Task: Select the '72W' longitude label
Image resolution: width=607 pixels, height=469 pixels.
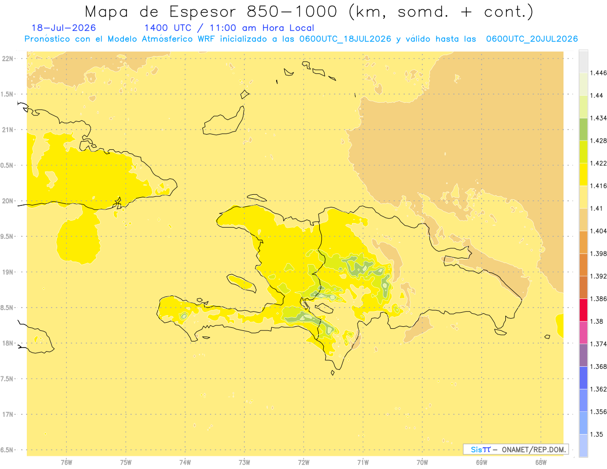Action: [304, 462]
